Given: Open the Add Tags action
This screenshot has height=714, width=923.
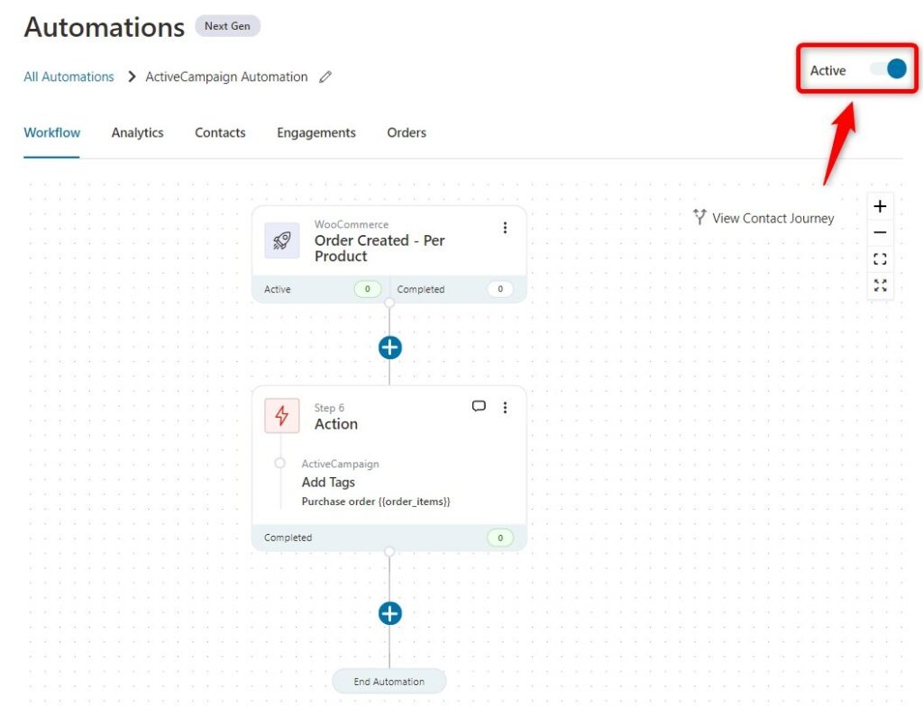Looking at the screenshot, I should click(328, 483).
